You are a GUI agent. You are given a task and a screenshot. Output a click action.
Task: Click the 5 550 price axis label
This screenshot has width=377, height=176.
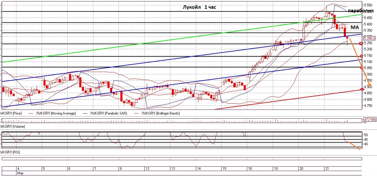point(368,5)
